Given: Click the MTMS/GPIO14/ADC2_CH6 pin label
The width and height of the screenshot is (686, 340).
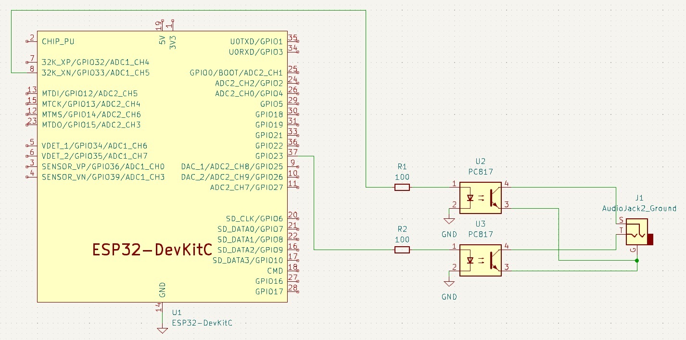Looking at the screenshot, I should (91, 114).
